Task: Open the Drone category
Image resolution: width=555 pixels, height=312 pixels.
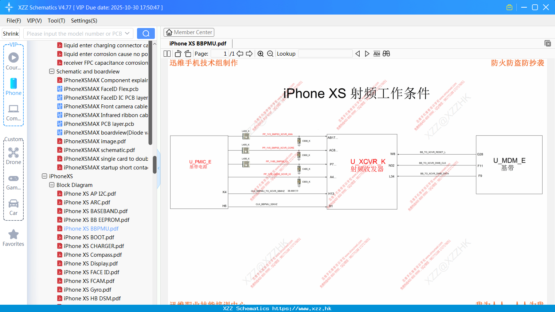Action: click(13, 156)
